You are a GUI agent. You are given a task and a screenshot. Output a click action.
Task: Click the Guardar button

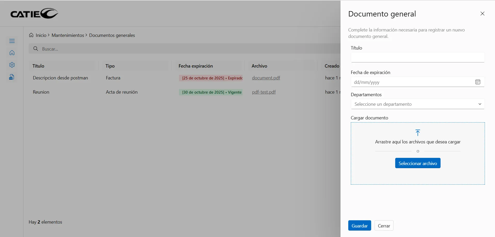tap(359, 226)
